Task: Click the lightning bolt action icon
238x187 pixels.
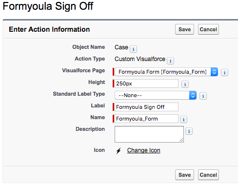Action: pos(119,150)
